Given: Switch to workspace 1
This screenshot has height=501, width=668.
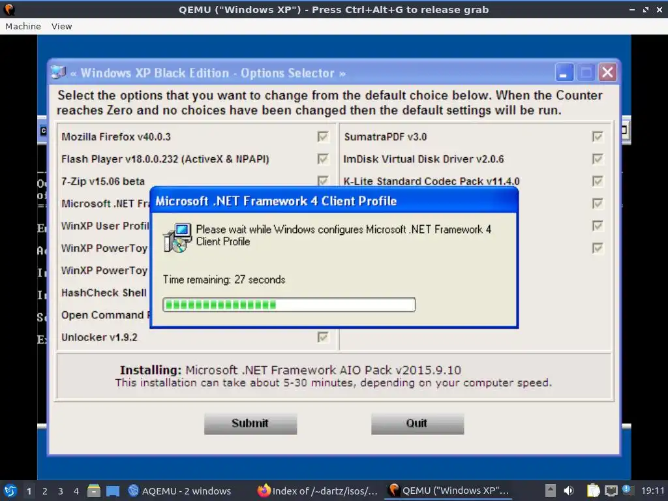Looking at the screenshot, I should pyautogui.click(x=29, y=491).
